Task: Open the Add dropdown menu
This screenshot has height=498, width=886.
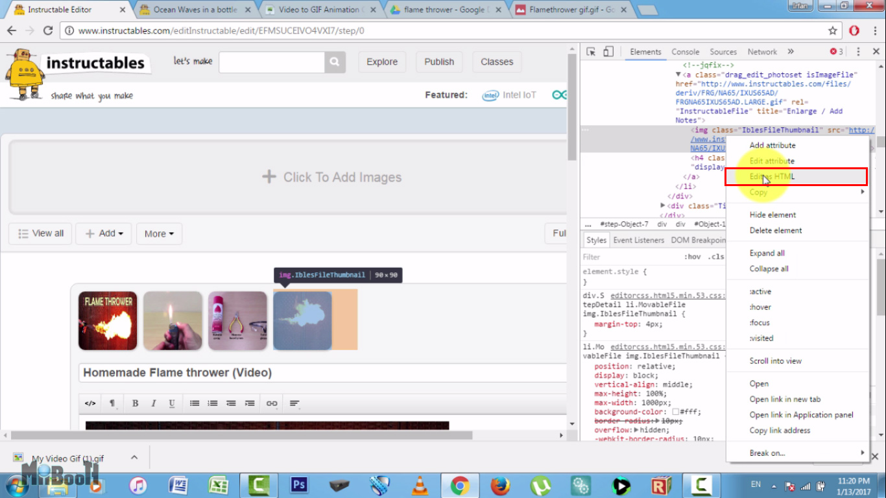Action: click(104, 233)
